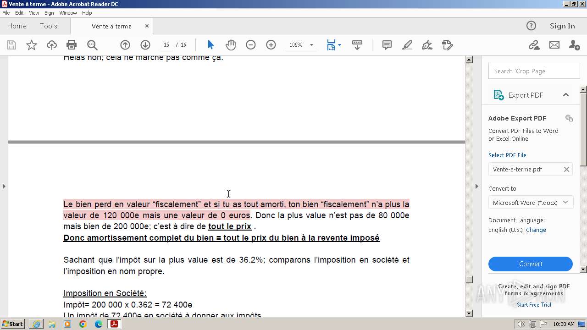Open Internet Explorer from the taskbar

coord(36,324)
